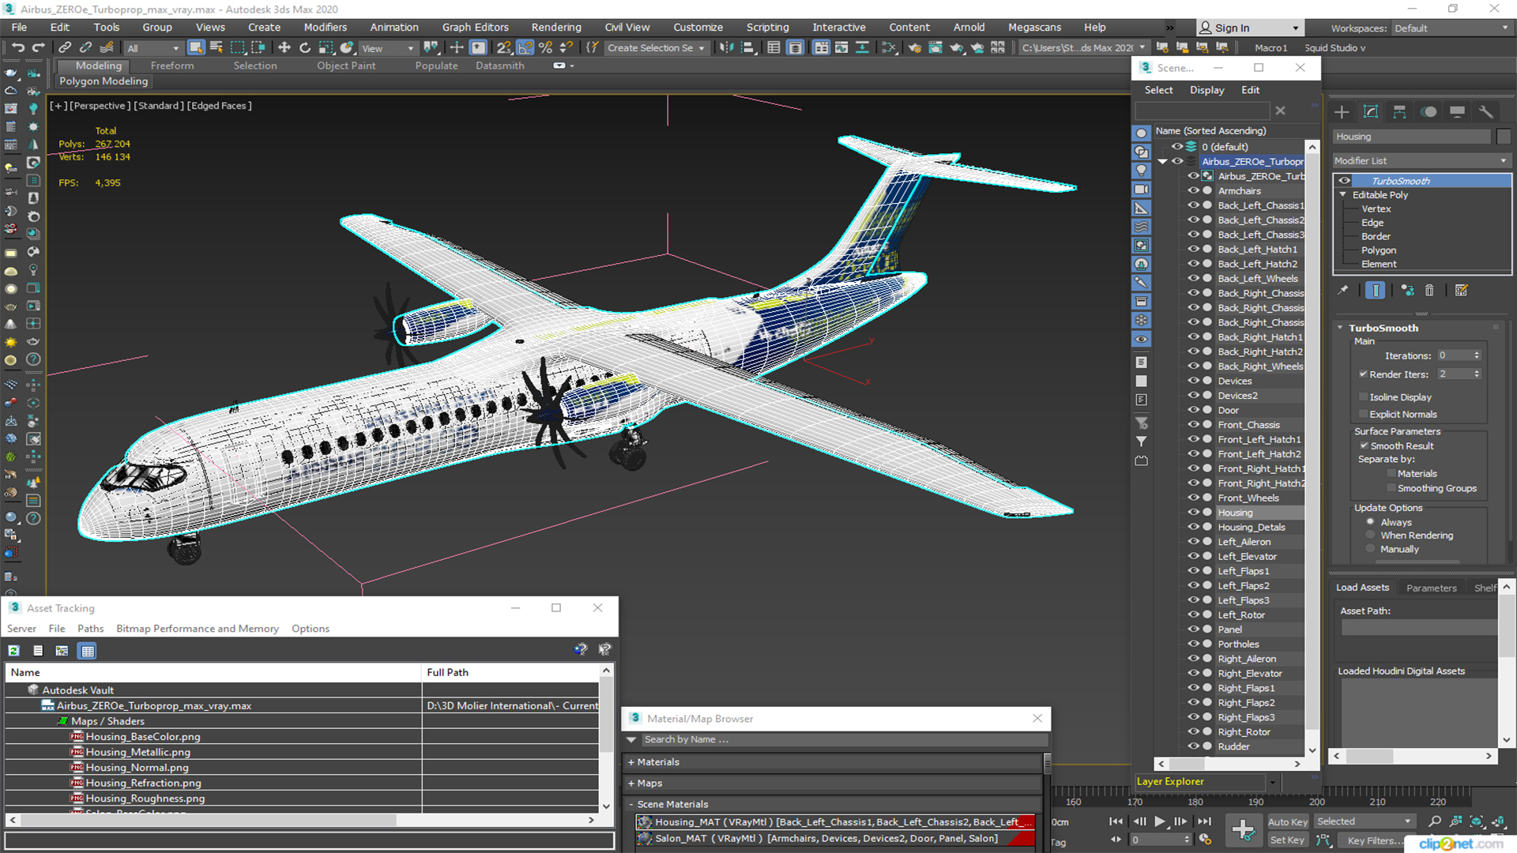The height and width of the screenshot is (853, 1517).
Task: Click the large Set Keys plus button
Action: 1243,830
